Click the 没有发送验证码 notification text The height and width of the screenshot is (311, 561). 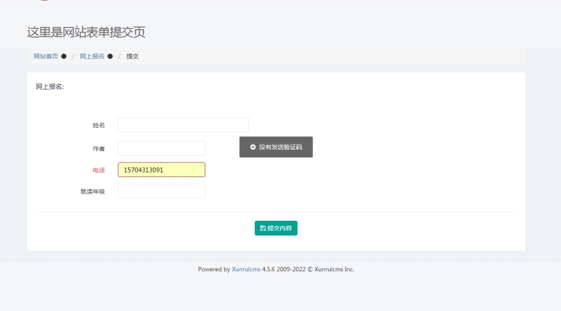280,147
